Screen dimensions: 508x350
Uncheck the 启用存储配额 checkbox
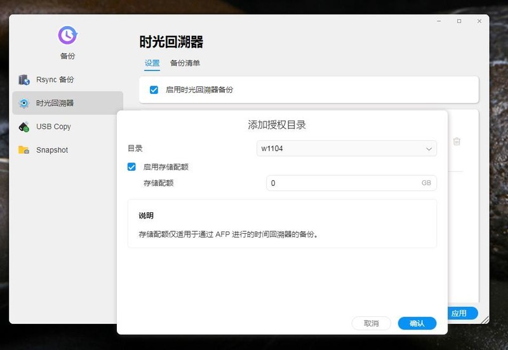click(131, 167)
